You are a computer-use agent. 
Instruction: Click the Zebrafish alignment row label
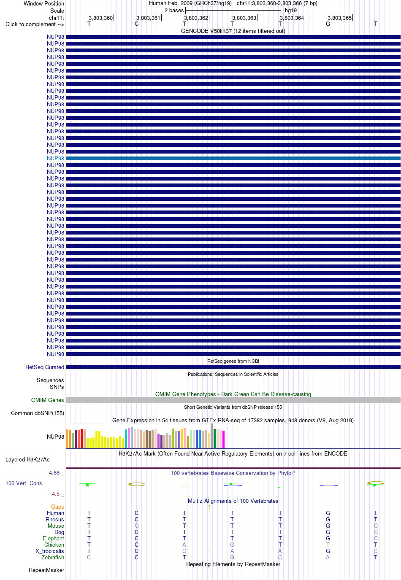pos(53,557)
